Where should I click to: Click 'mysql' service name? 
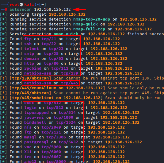pos(30,137)
